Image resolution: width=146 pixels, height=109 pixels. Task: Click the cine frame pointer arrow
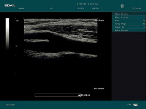tap(79, 95)
